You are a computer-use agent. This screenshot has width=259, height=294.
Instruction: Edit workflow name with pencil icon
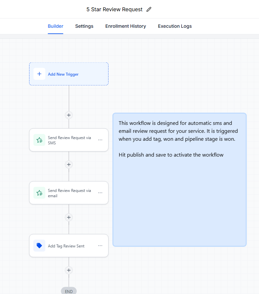149,9
